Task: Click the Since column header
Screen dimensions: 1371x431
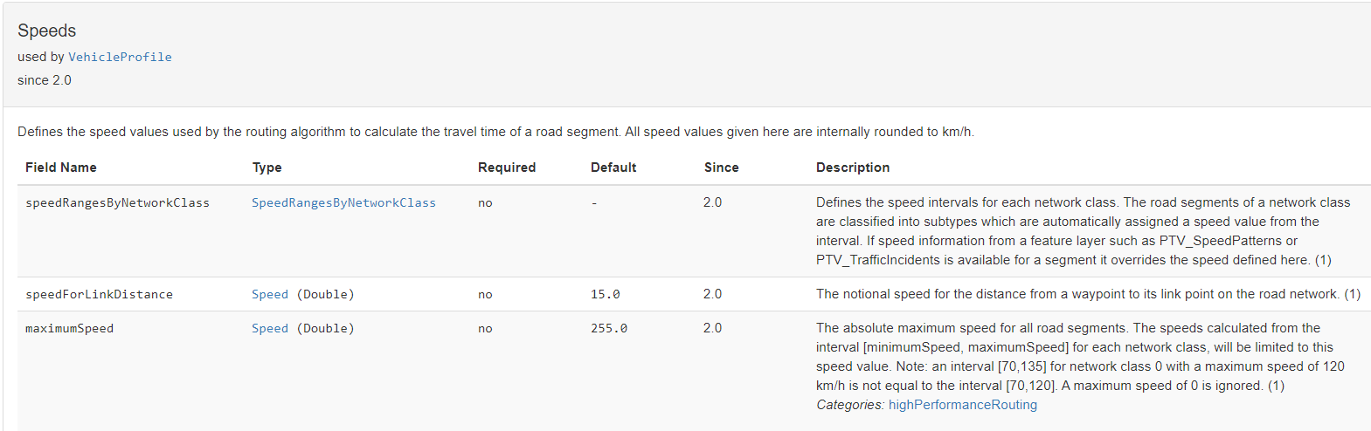Action: [x=721, y=168]
